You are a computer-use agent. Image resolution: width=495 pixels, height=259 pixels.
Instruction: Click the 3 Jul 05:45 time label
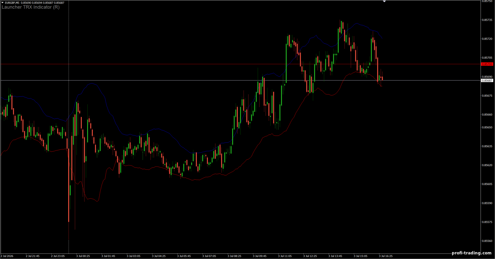pos(184,256)
